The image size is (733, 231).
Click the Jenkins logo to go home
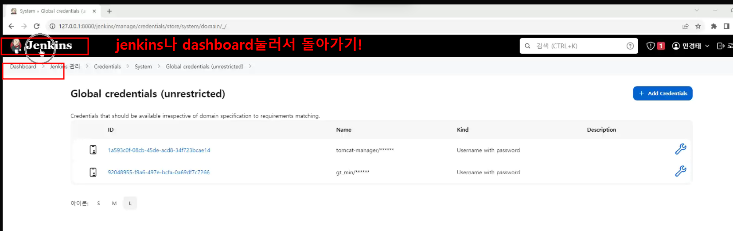pos(42,46)
